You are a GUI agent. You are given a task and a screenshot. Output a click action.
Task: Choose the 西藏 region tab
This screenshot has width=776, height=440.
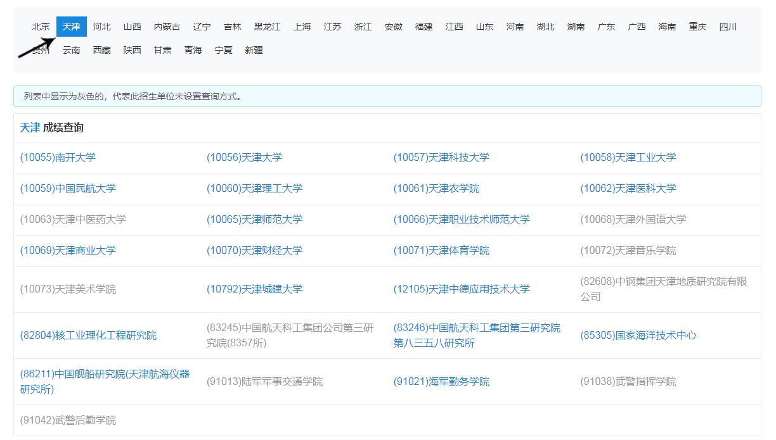[x=101, y=50]
